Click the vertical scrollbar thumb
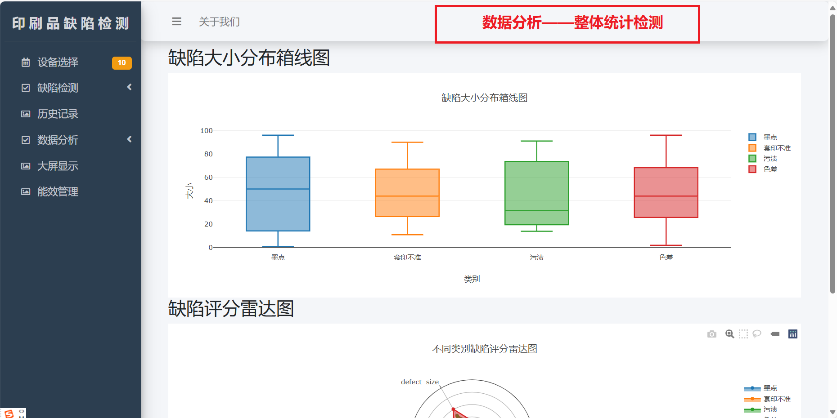 tap(832, 154)
